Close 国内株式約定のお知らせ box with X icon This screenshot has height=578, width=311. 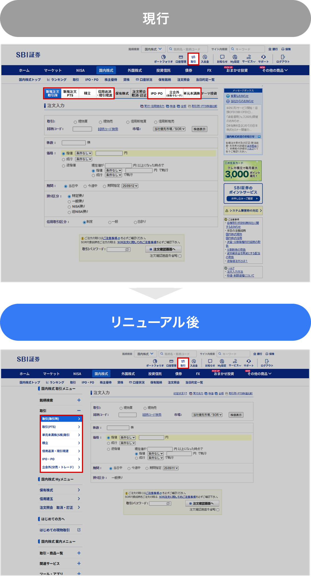259,137
